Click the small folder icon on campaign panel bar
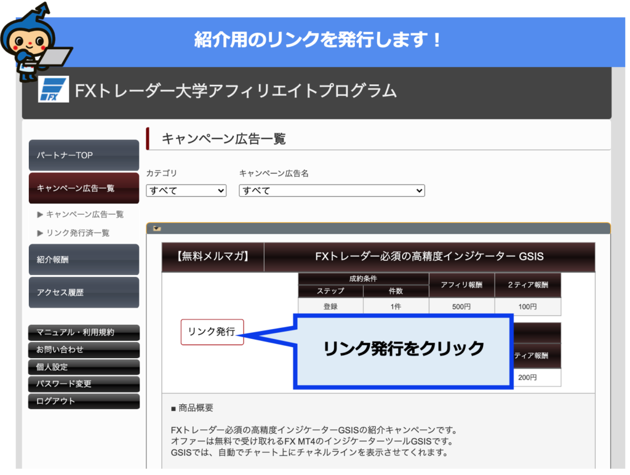This screenshot has height=475, width=630. pos(157,229)
